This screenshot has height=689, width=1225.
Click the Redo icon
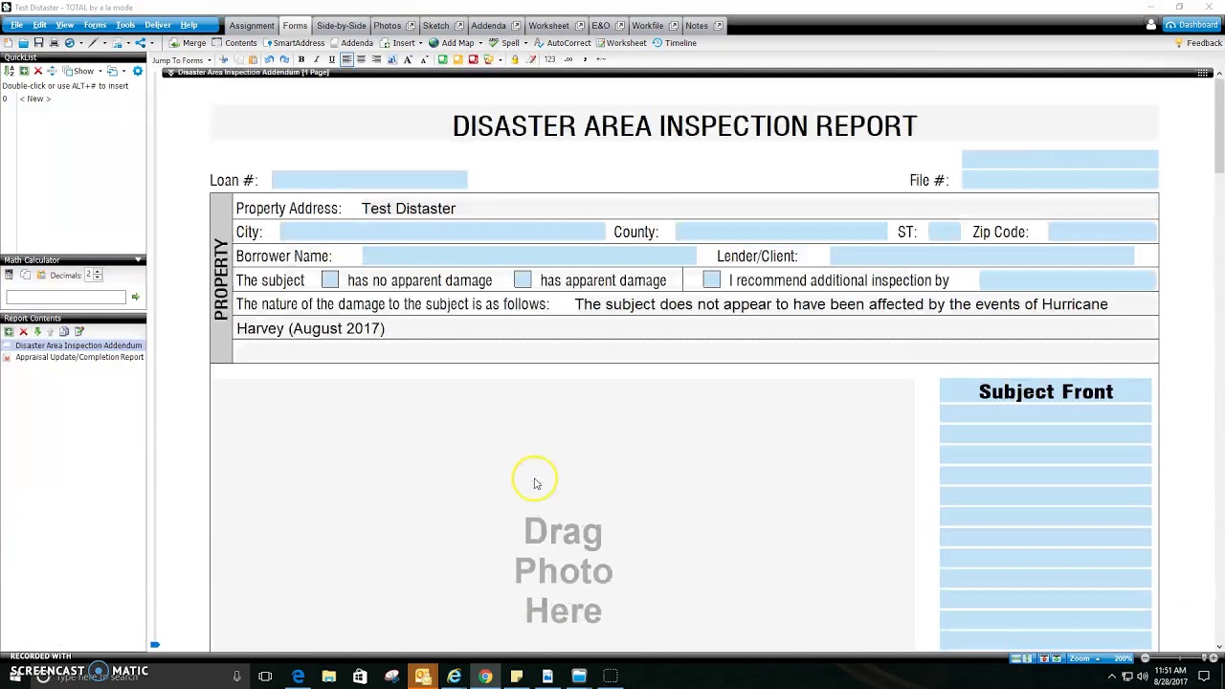(284, 59)
